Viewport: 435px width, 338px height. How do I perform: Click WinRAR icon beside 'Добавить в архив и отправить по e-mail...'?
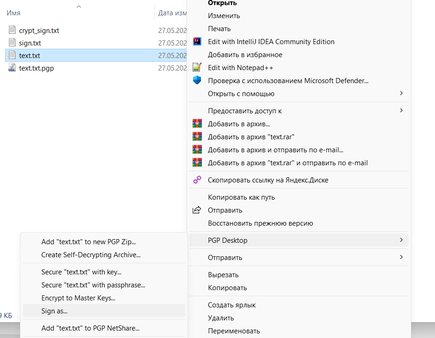point(197,149)
